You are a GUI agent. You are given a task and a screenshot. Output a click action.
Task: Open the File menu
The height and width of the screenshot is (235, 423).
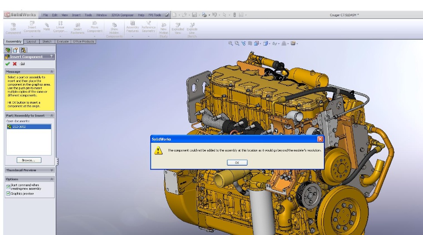click(45, 15)
